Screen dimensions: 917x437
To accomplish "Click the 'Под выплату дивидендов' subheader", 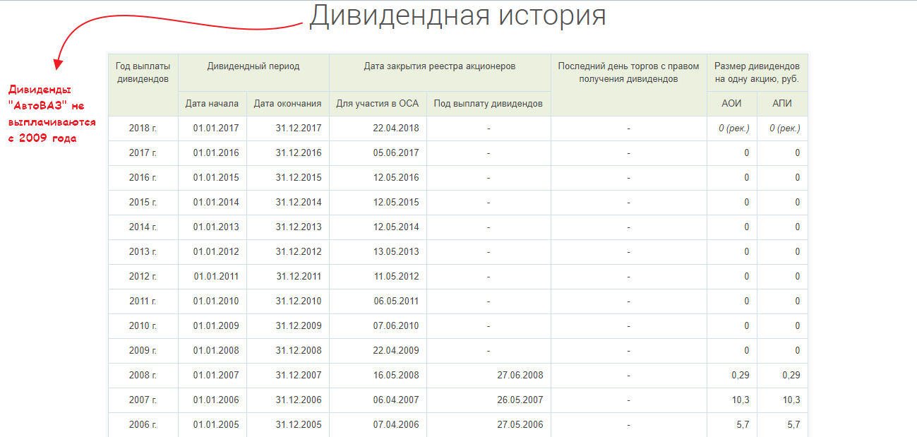I will tap(489, 104).
